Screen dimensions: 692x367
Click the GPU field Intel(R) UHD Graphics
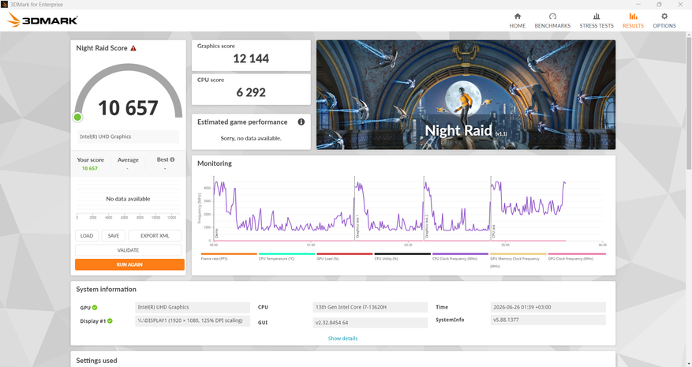[x=193, y=307]
